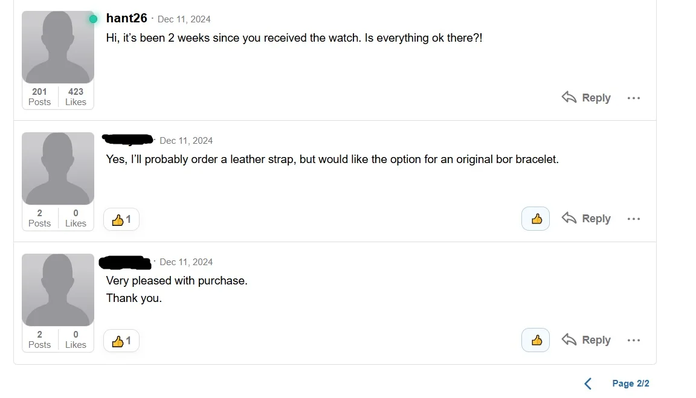Reply to hant26's post
Screen dimensions: 696x398
(x=586, y=98)
